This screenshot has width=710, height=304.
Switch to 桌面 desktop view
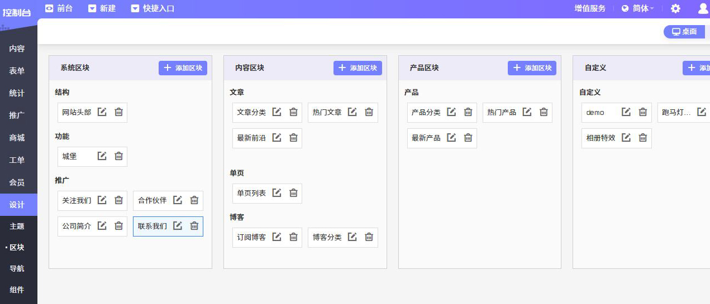(x=684, y=32)
